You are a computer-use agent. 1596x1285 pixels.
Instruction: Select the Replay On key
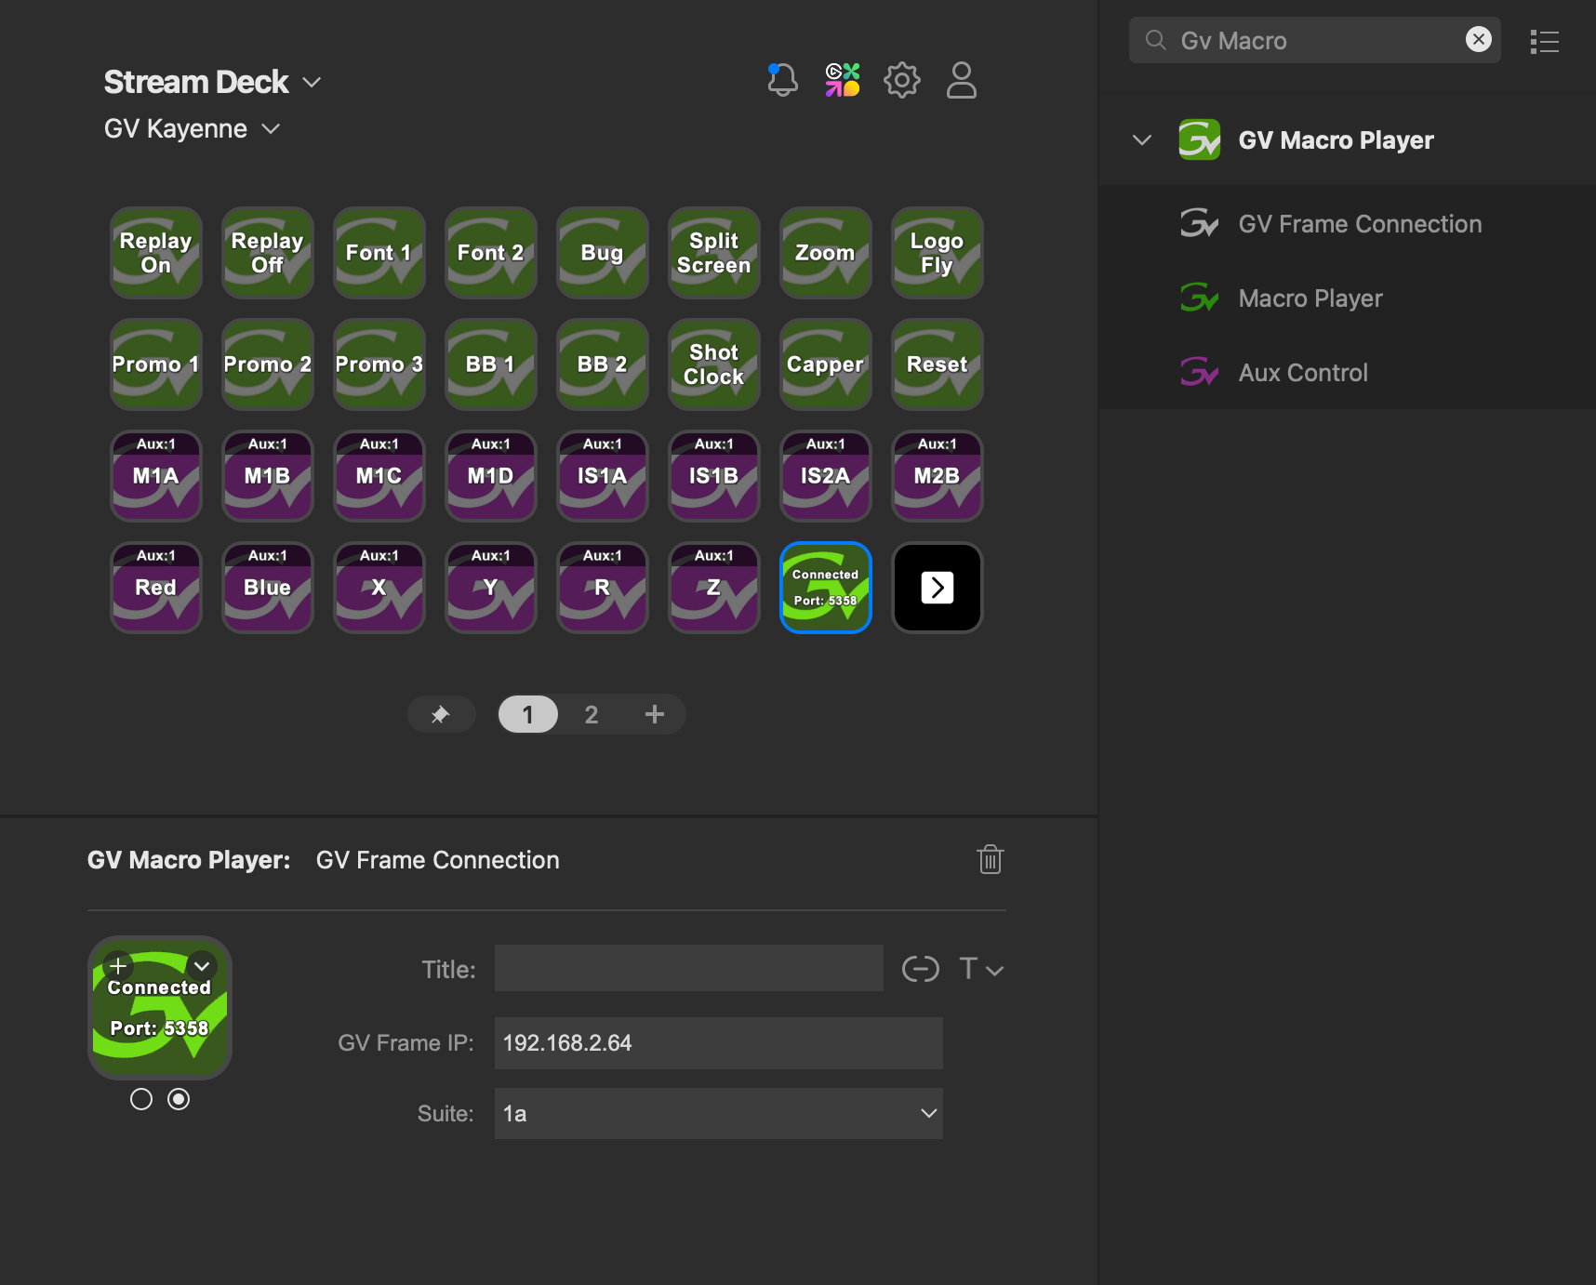(x=156, y=253)
